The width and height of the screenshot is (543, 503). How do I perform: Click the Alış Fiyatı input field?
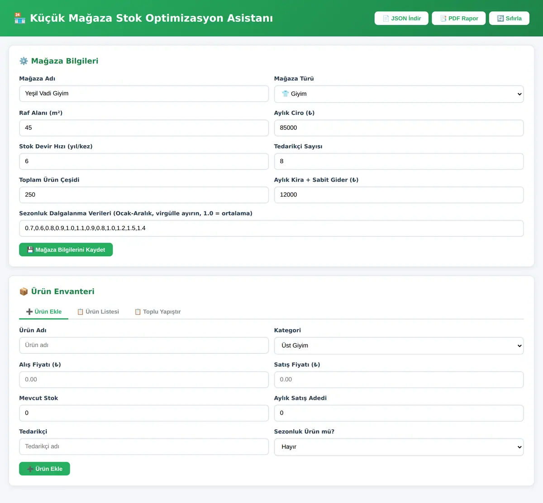point(144,380)
